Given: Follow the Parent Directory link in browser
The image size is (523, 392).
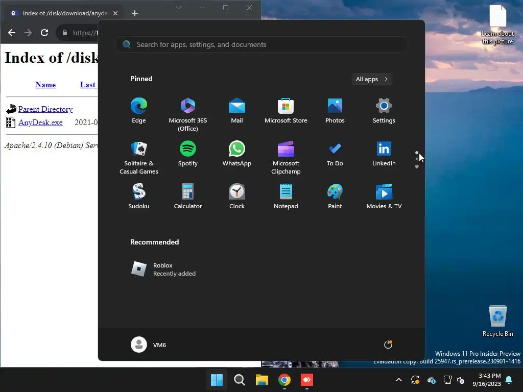Looking at the screenshot, I should click(45, 109).
